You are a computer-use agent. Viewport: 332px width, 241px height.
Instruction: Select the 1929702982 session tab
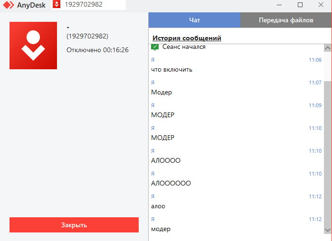tap(88, 4)
